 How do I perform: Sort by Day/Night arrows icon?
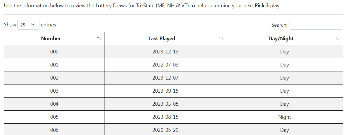pos(337,39)
